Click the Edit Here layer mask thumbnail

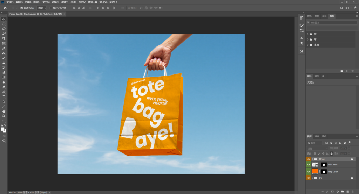coord(324,165)
